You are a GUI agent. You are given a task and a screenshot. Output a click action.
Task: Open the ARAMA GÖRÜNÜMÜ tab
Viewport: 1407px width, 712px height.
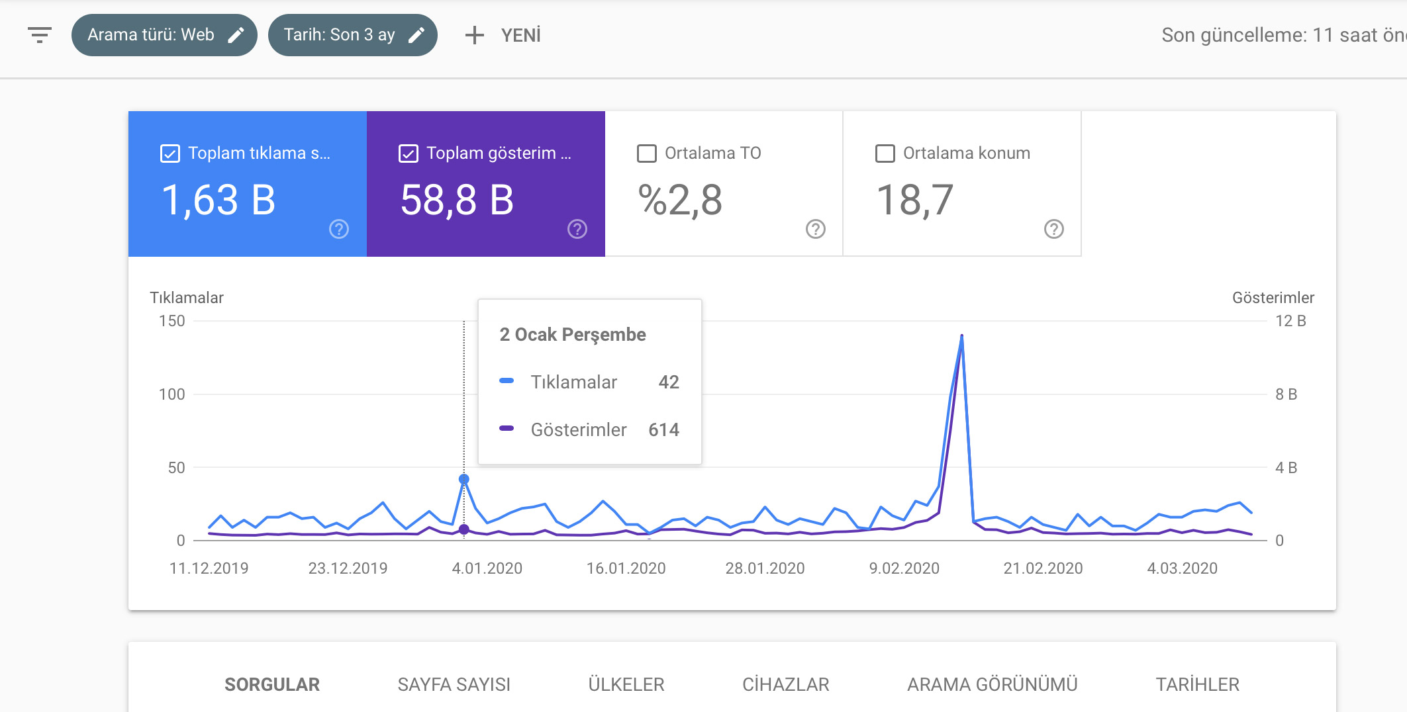click(993, 684)
